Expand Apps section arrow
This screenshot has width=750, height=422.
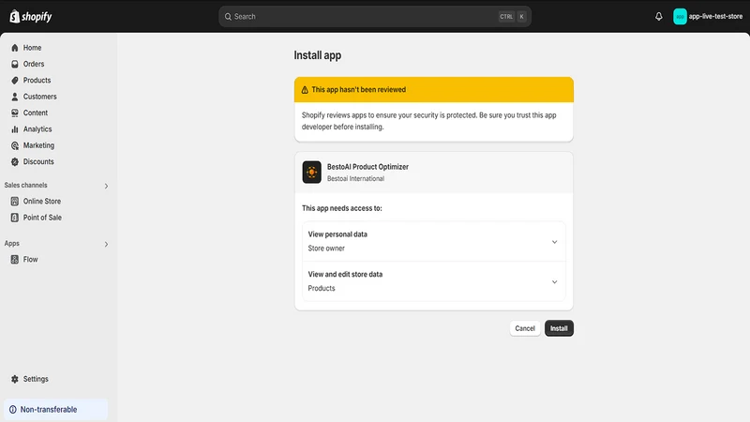[106, 244]
